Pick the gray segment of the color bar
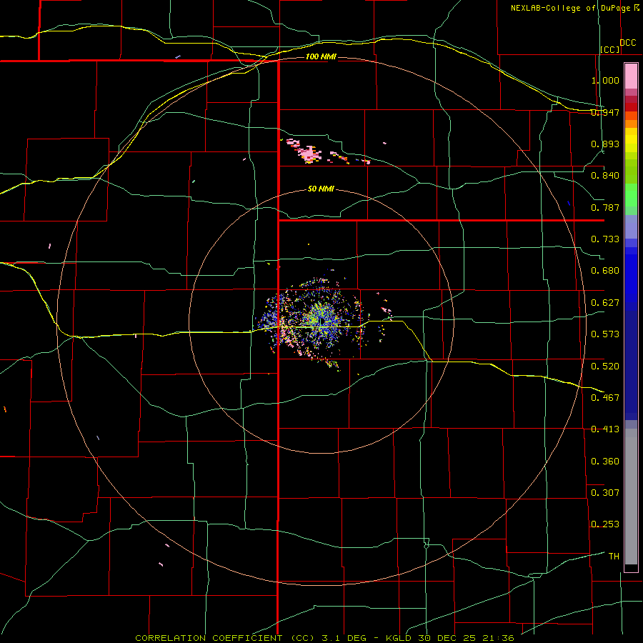The image size is (643, 643). pos(631,497)
